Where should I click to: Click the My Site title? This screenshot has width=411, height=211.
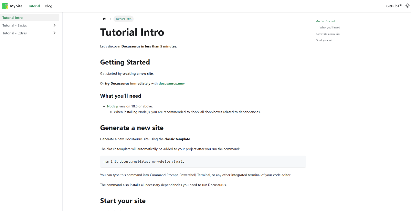click(x=16, y=6)
